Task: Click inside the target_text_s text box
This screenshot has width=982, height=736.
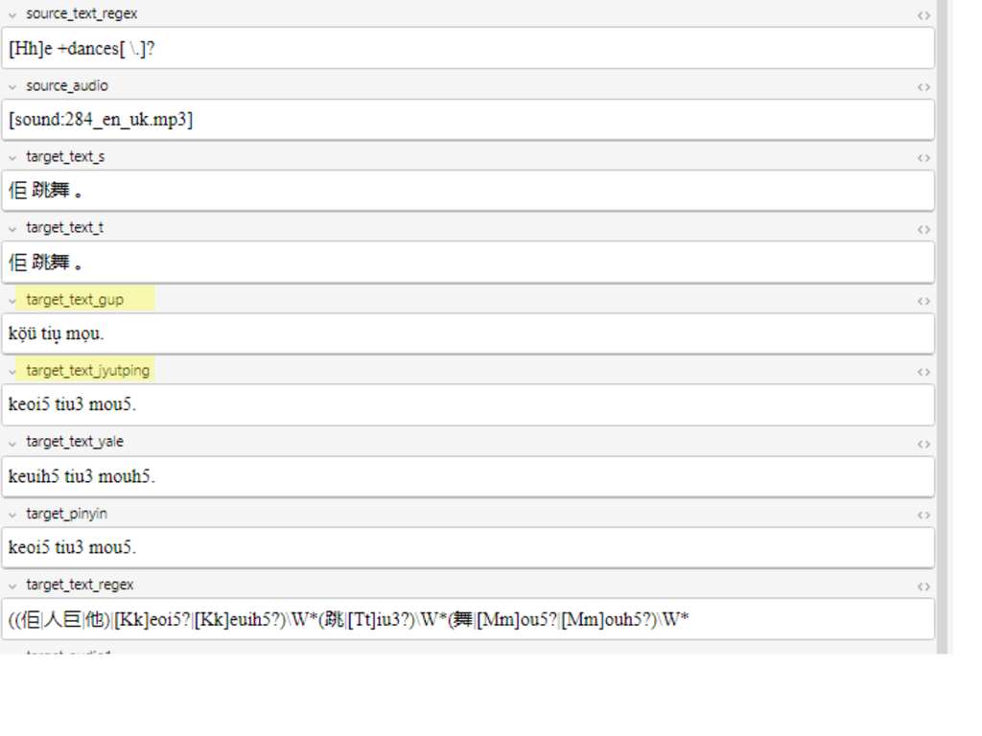Action: (x=468, y=191)
